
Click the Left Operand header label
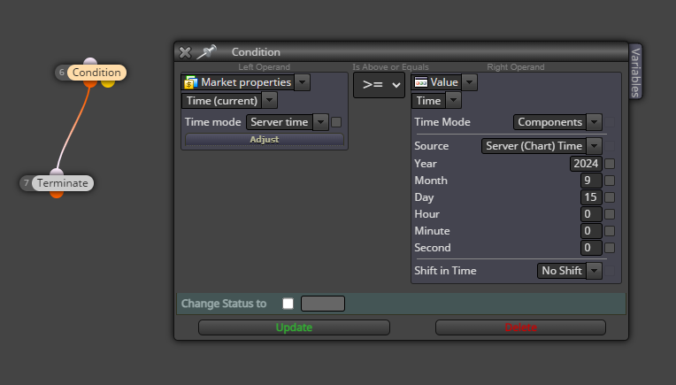coord(264,67)
